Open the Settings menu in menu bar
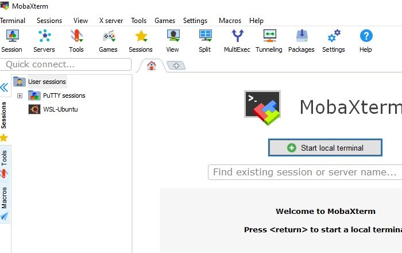402x253 pixels. [195, 21]
